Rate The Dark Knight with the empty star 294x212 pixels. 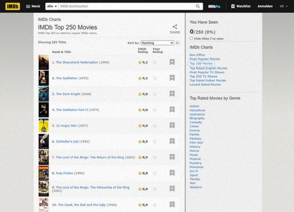coord(155,94)
